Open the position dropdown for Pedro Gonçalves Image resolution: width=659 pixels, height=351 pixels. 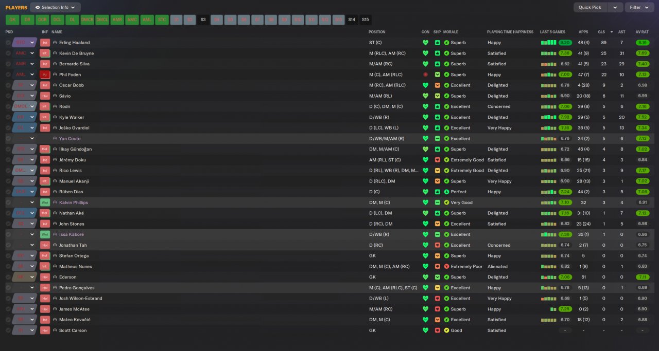tap(25, 288)
